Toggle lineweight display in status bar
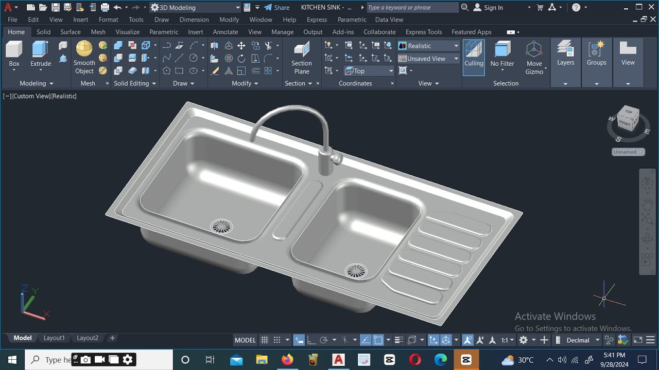 tap(399, 340)
